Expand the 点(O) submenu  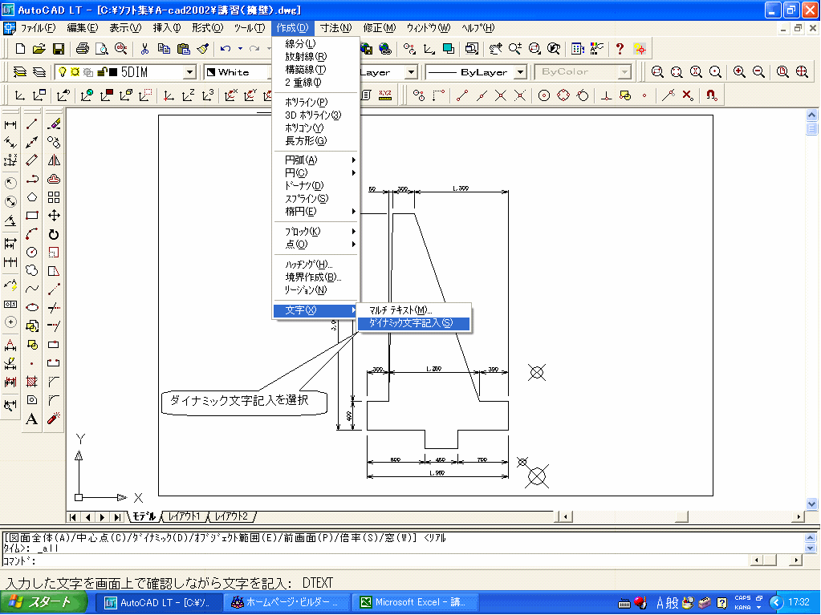(315, 245)
